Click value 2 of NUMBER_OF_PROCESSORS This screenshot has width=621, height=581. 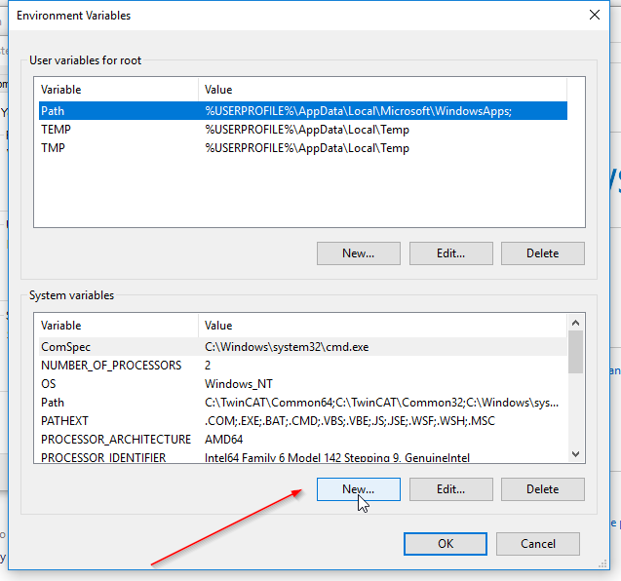[208, 366]
